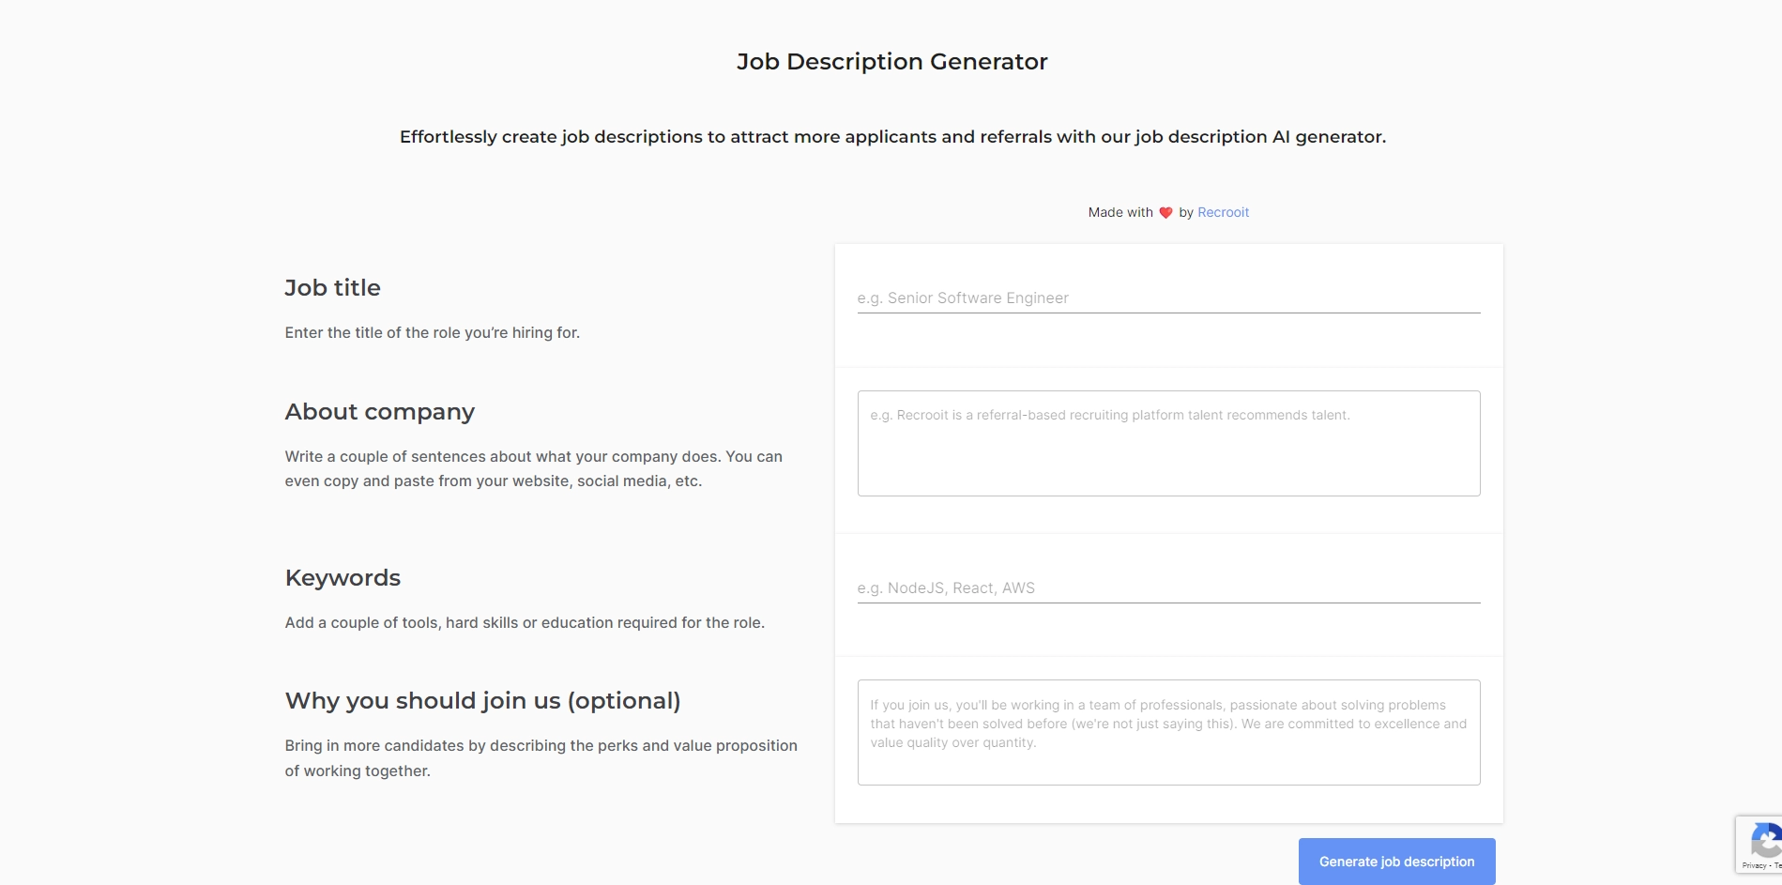
Task: Click the 'About company' section heading
Action: pyautogui.click(x=380, y=412)
